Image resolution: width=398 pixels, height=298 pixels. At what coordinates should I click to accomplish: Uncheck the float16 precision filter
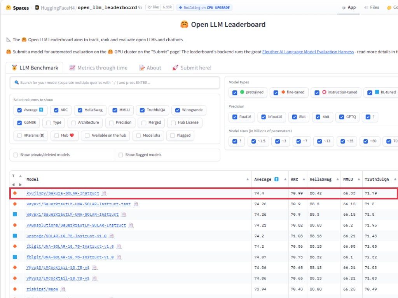234,117
